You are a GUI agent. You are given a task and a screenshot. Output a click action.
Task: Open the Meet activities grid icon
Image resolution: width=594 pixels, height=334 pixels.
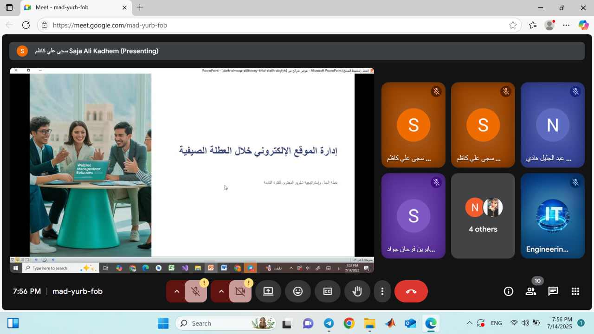[x=575, y=291]
